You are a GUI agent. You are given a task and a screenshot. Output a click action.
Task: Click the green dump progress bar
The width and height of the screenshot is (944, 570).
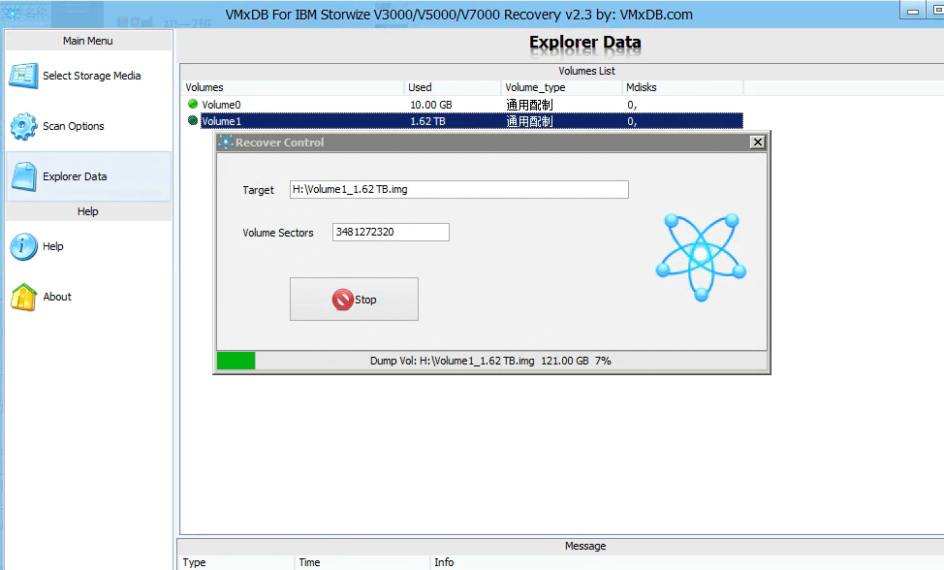pyautogui.click(x=236, y=361)
